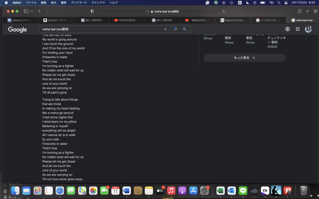Go back with the back arrow

(x=40, y=11)
